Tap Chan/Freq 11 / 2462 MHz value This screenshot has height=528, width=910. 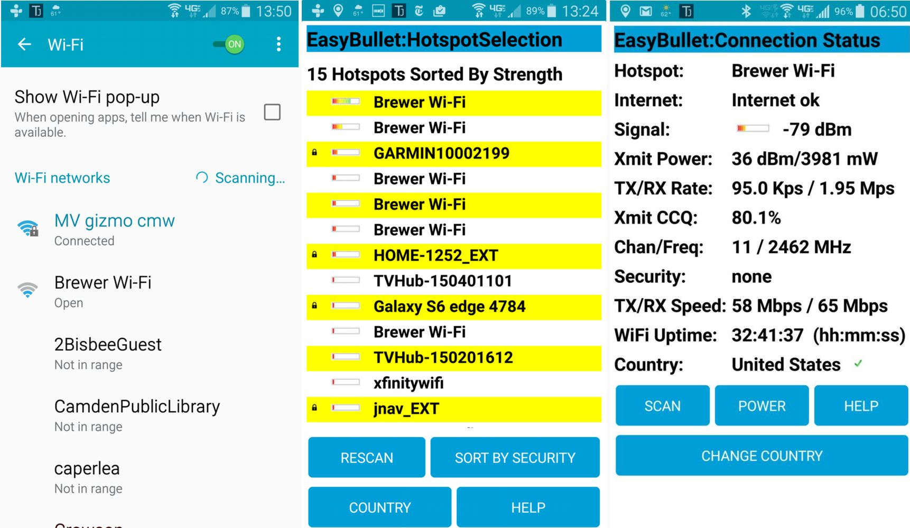pyautogui.click(x=791, y=247)
